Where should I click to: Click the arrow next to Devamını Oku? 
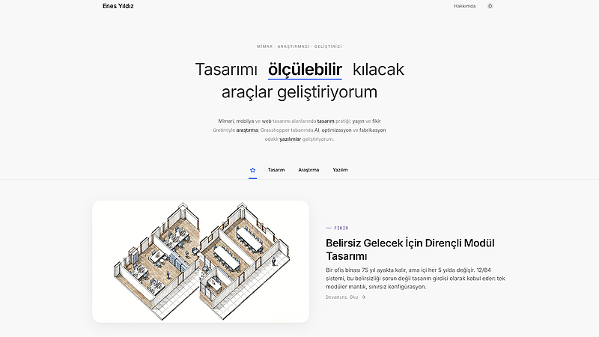point(364,297)
